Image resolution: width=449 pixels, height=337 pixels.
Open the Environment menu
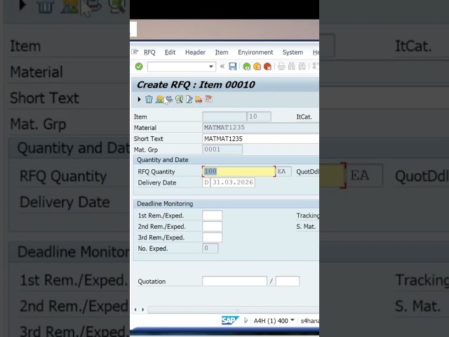coord(255,53)
